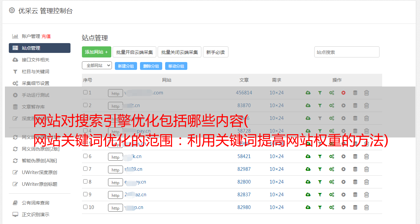Click the http button in row 9
This screenshot has height=224, width=420.
tap(116, 195)
